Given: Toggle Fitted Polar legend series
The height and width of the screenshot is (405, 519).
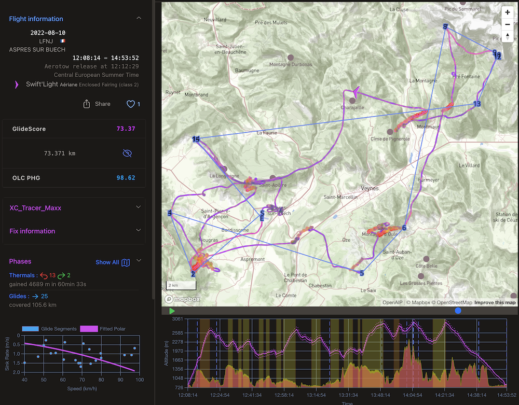Looking at the screenshot, I should coord(103,329).
